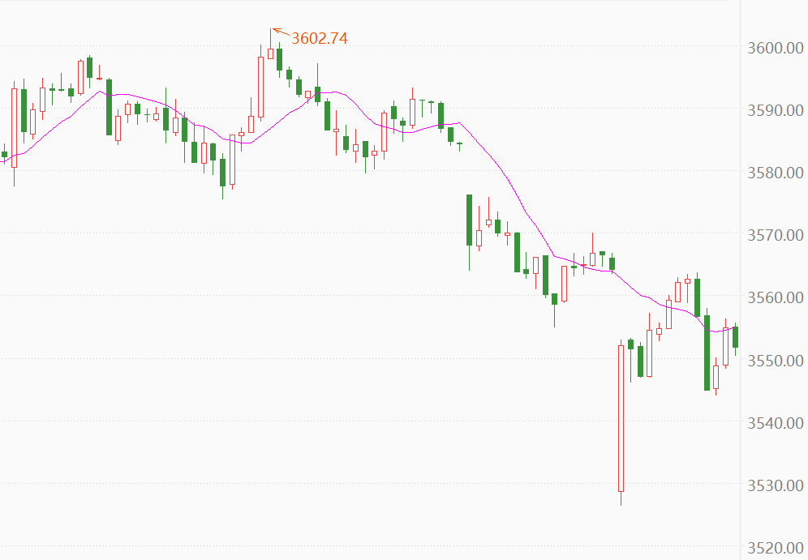Screen dimensions: 808x560
Task: Click the large green gap-down candle near 3576
Action: (469, 220)
